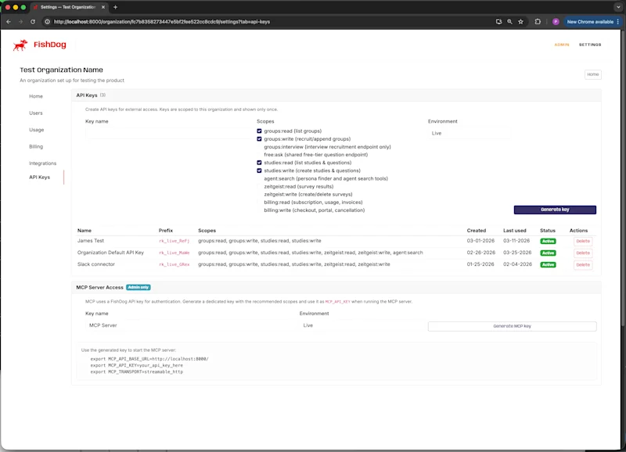This screenshot has height=452, width=626.
Task: Click the Admin only badge
Action: (139, 287)
